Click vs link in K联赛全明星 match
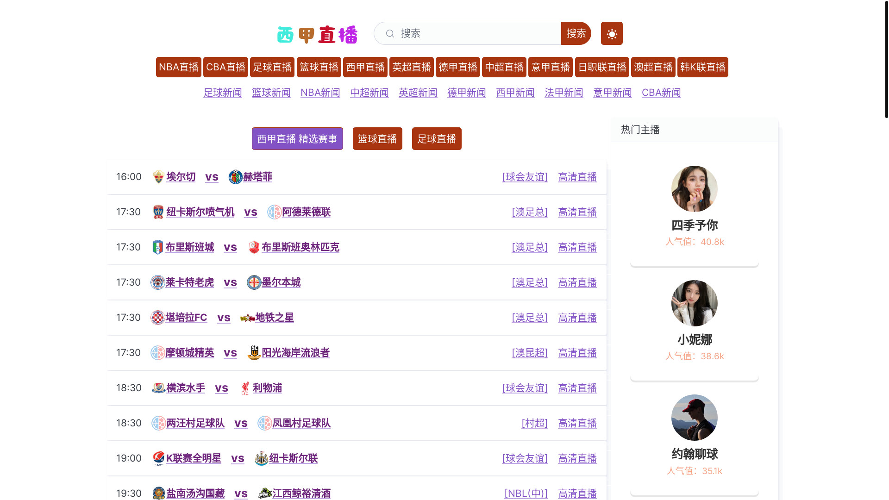Viewport: 889px width, 500px height. click(238, 458)
